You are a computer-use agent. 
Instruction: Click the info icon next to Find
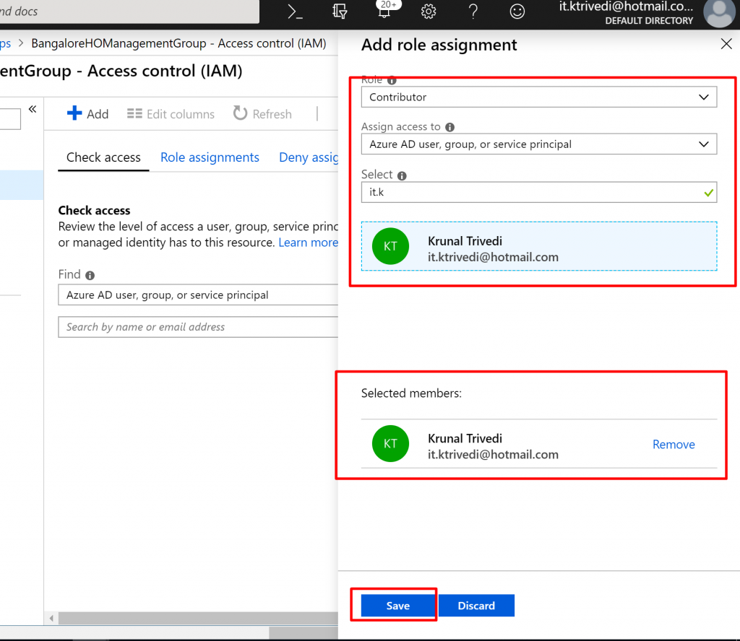90,275
